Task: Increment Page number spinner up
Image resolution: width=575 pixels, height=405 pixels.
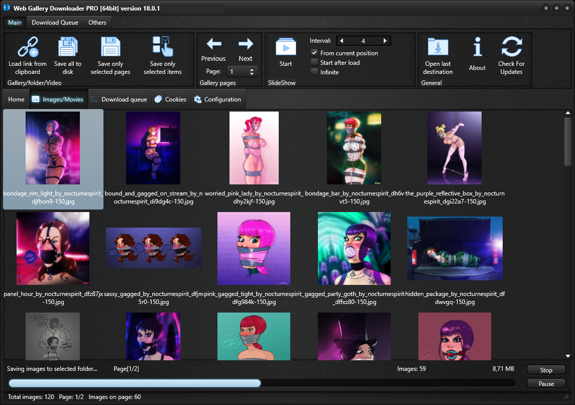Action: 252,69
